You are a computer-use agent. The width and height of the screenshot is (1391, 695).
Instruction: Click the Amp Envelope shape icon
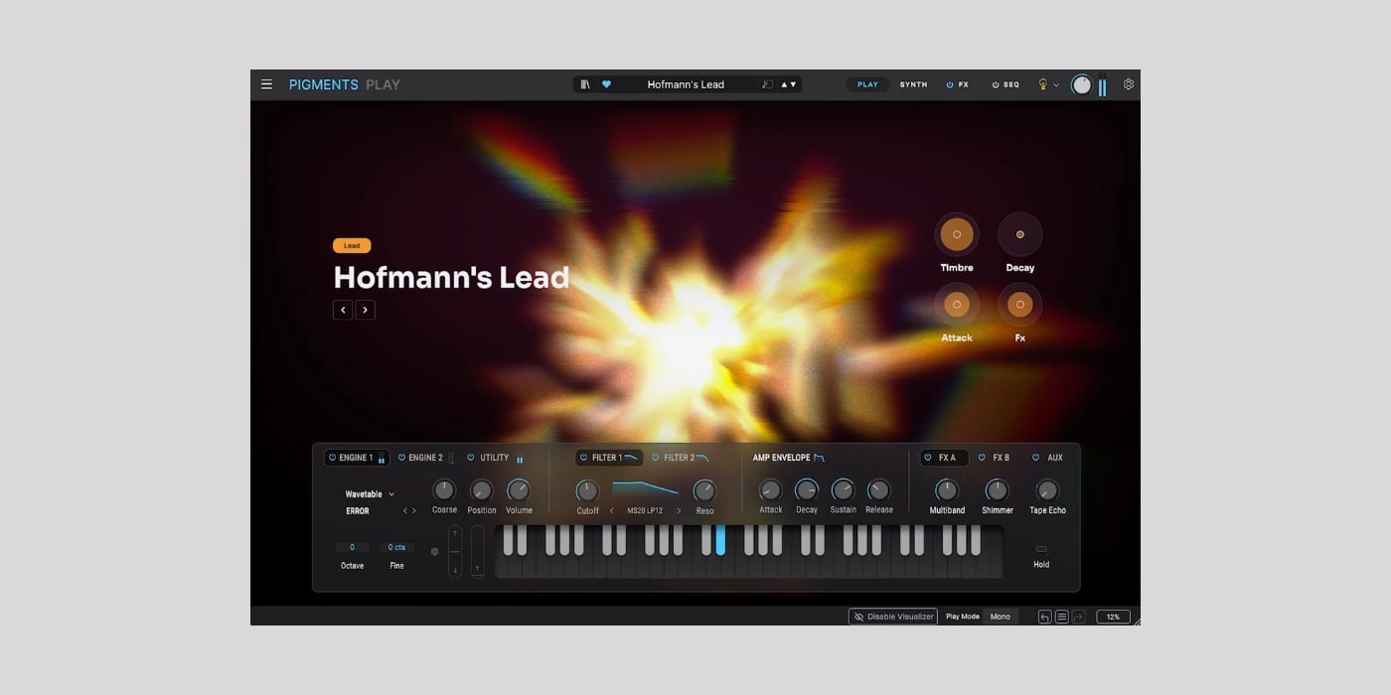tap(820, 458)
